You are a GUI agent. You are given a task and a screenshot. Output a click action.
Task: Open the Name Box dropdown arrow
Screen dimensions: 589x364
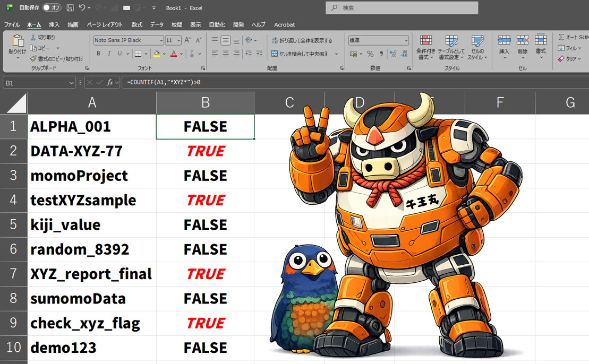point(71,83)
